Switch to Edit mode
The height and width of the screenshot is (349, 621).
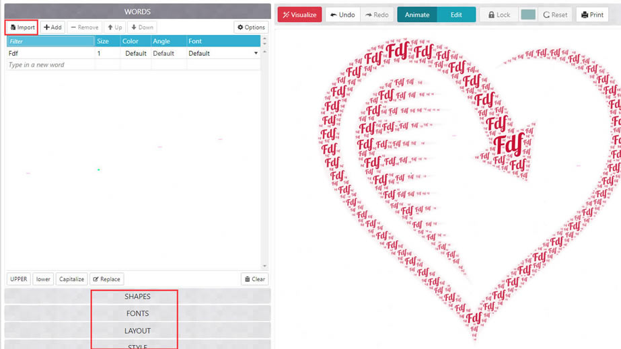(456, 15)
